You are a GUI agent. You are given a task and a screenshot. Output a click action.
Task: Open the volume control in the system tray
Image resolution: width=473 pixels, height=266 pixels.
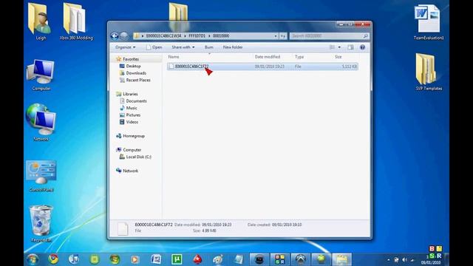pyautogui.click(x=404, y=260)
